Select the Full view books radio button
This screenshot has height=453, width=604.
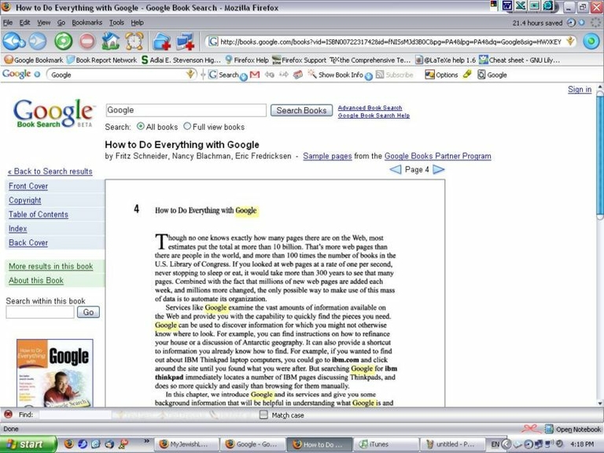[187, 127]
